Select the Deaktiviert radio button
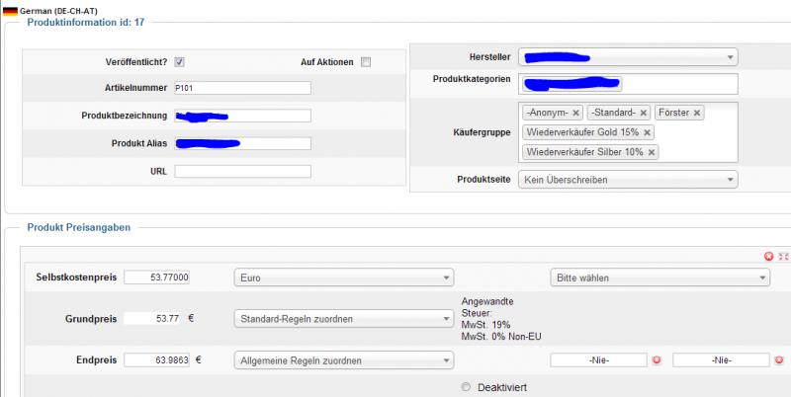 click(x=467, y=387)
